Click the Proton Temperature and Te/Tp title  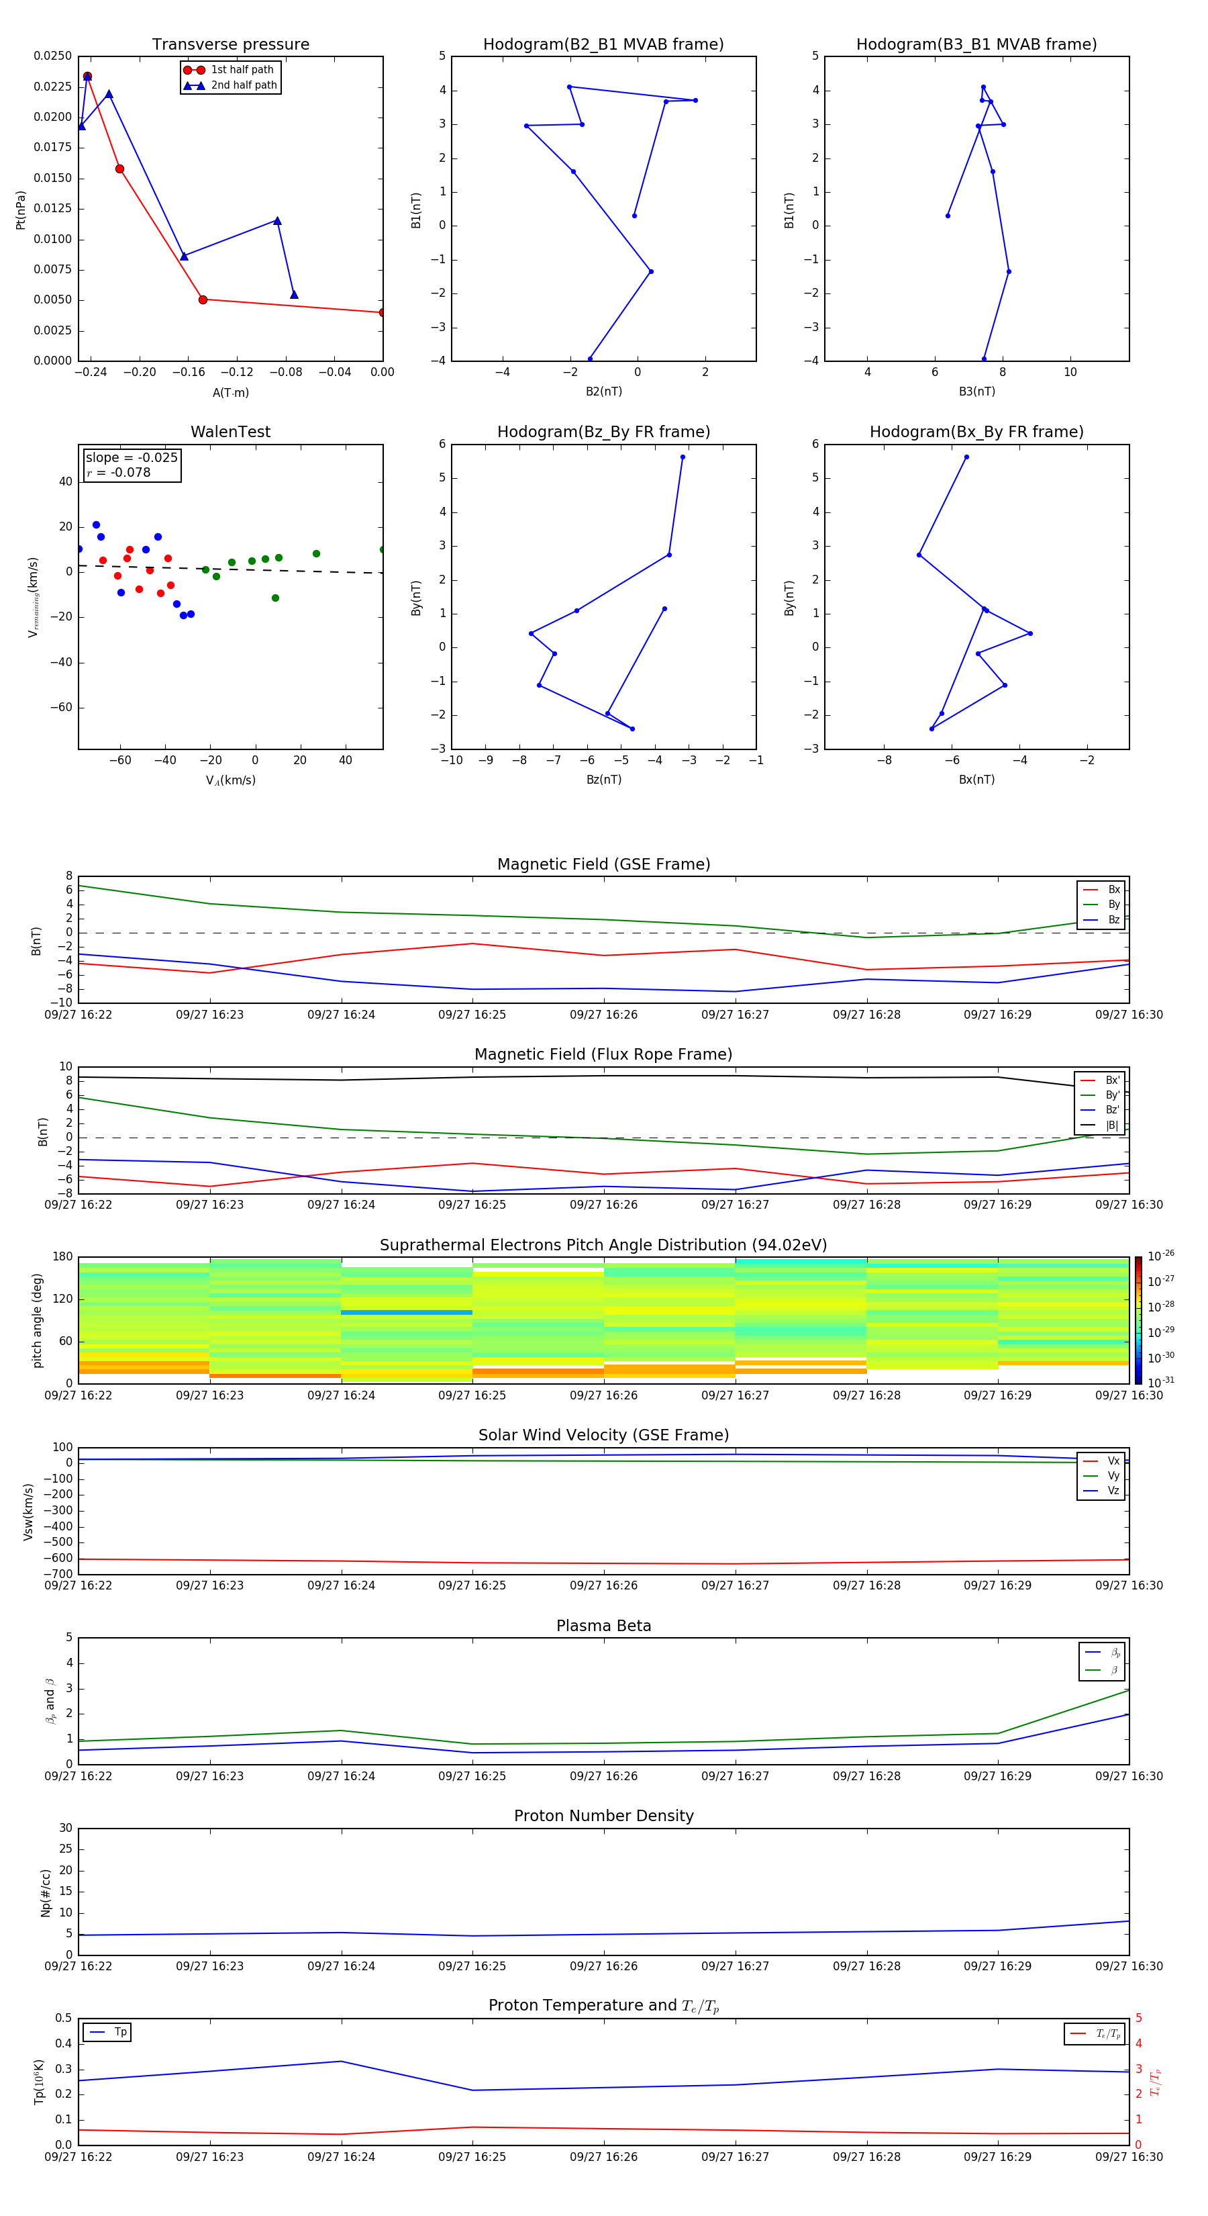point(603,2006)
